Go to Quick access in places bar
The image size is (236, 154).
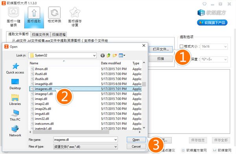(x=15, y=68)
